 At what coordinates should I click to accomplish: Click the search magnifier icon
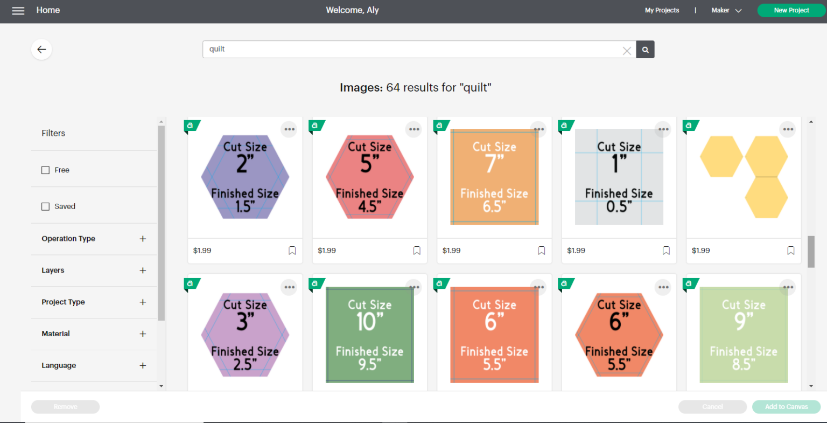[x=645, y=50]
